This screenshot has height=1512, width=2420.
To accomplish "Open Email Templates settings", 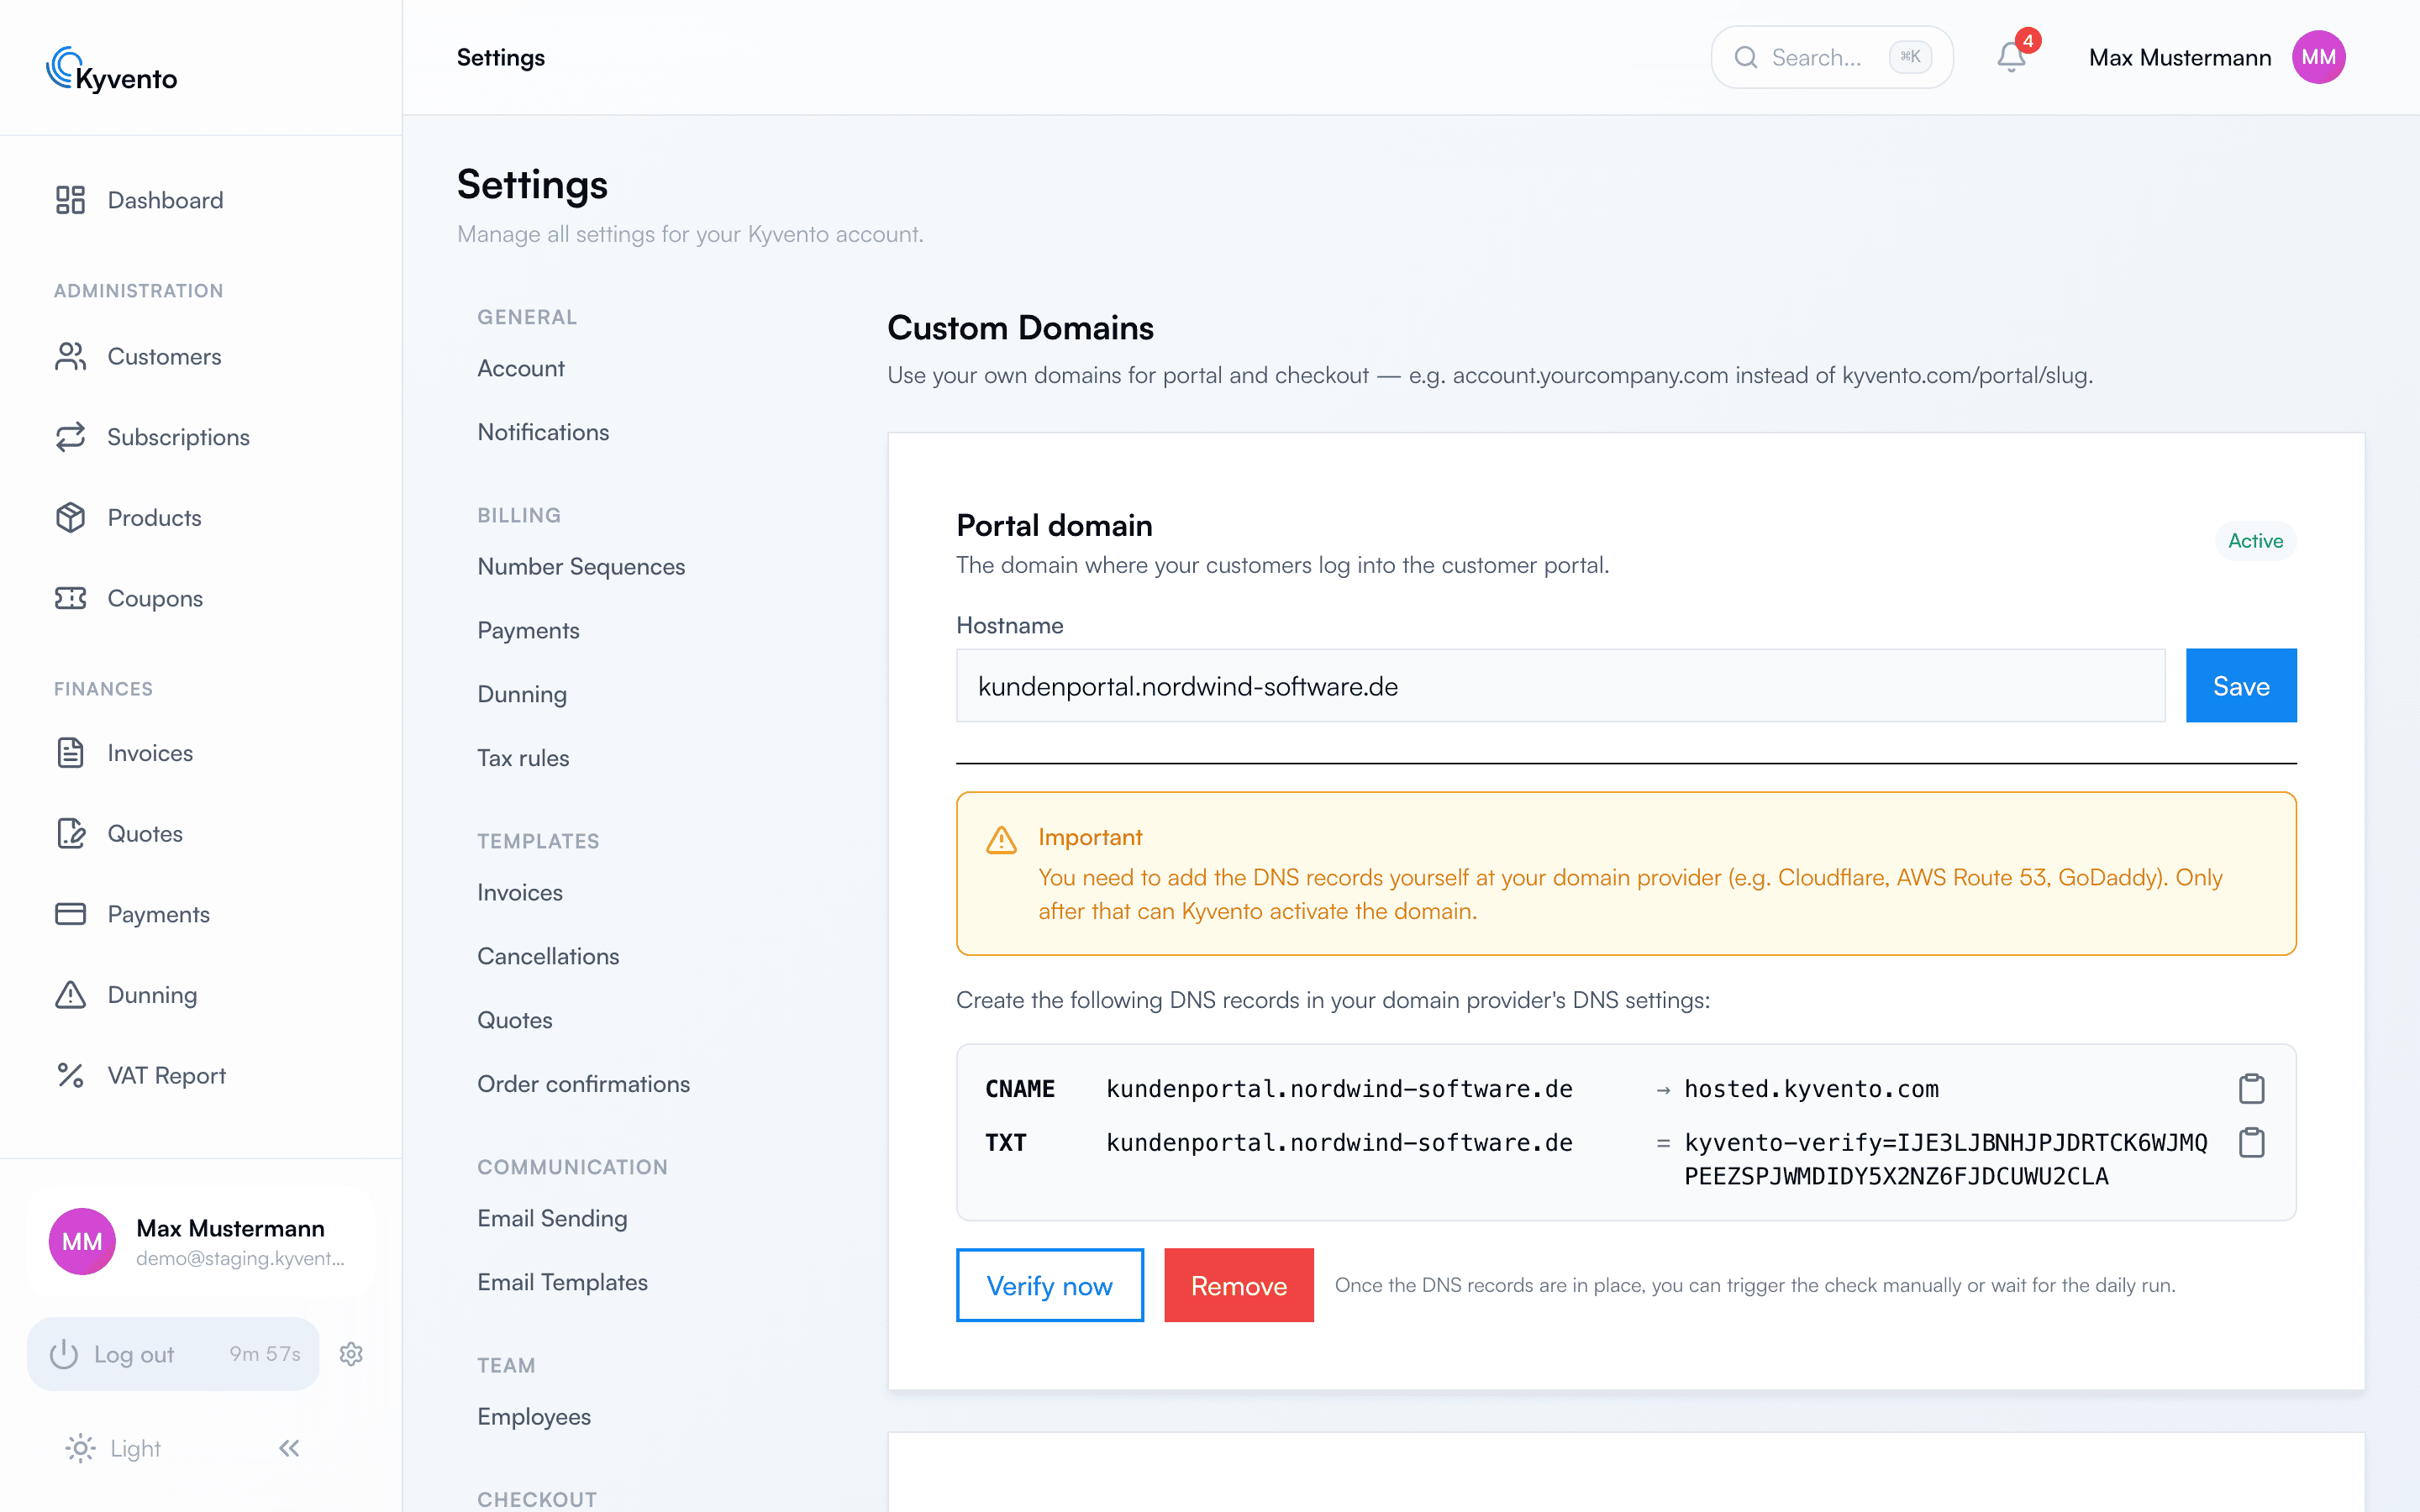I will click(x=562, y=1282).
